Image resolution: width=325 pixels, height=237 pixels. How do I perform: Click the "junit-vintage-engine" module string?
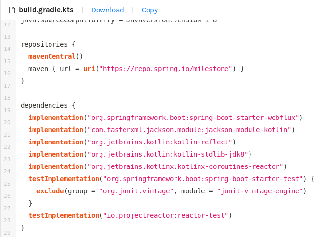(260, 191)
